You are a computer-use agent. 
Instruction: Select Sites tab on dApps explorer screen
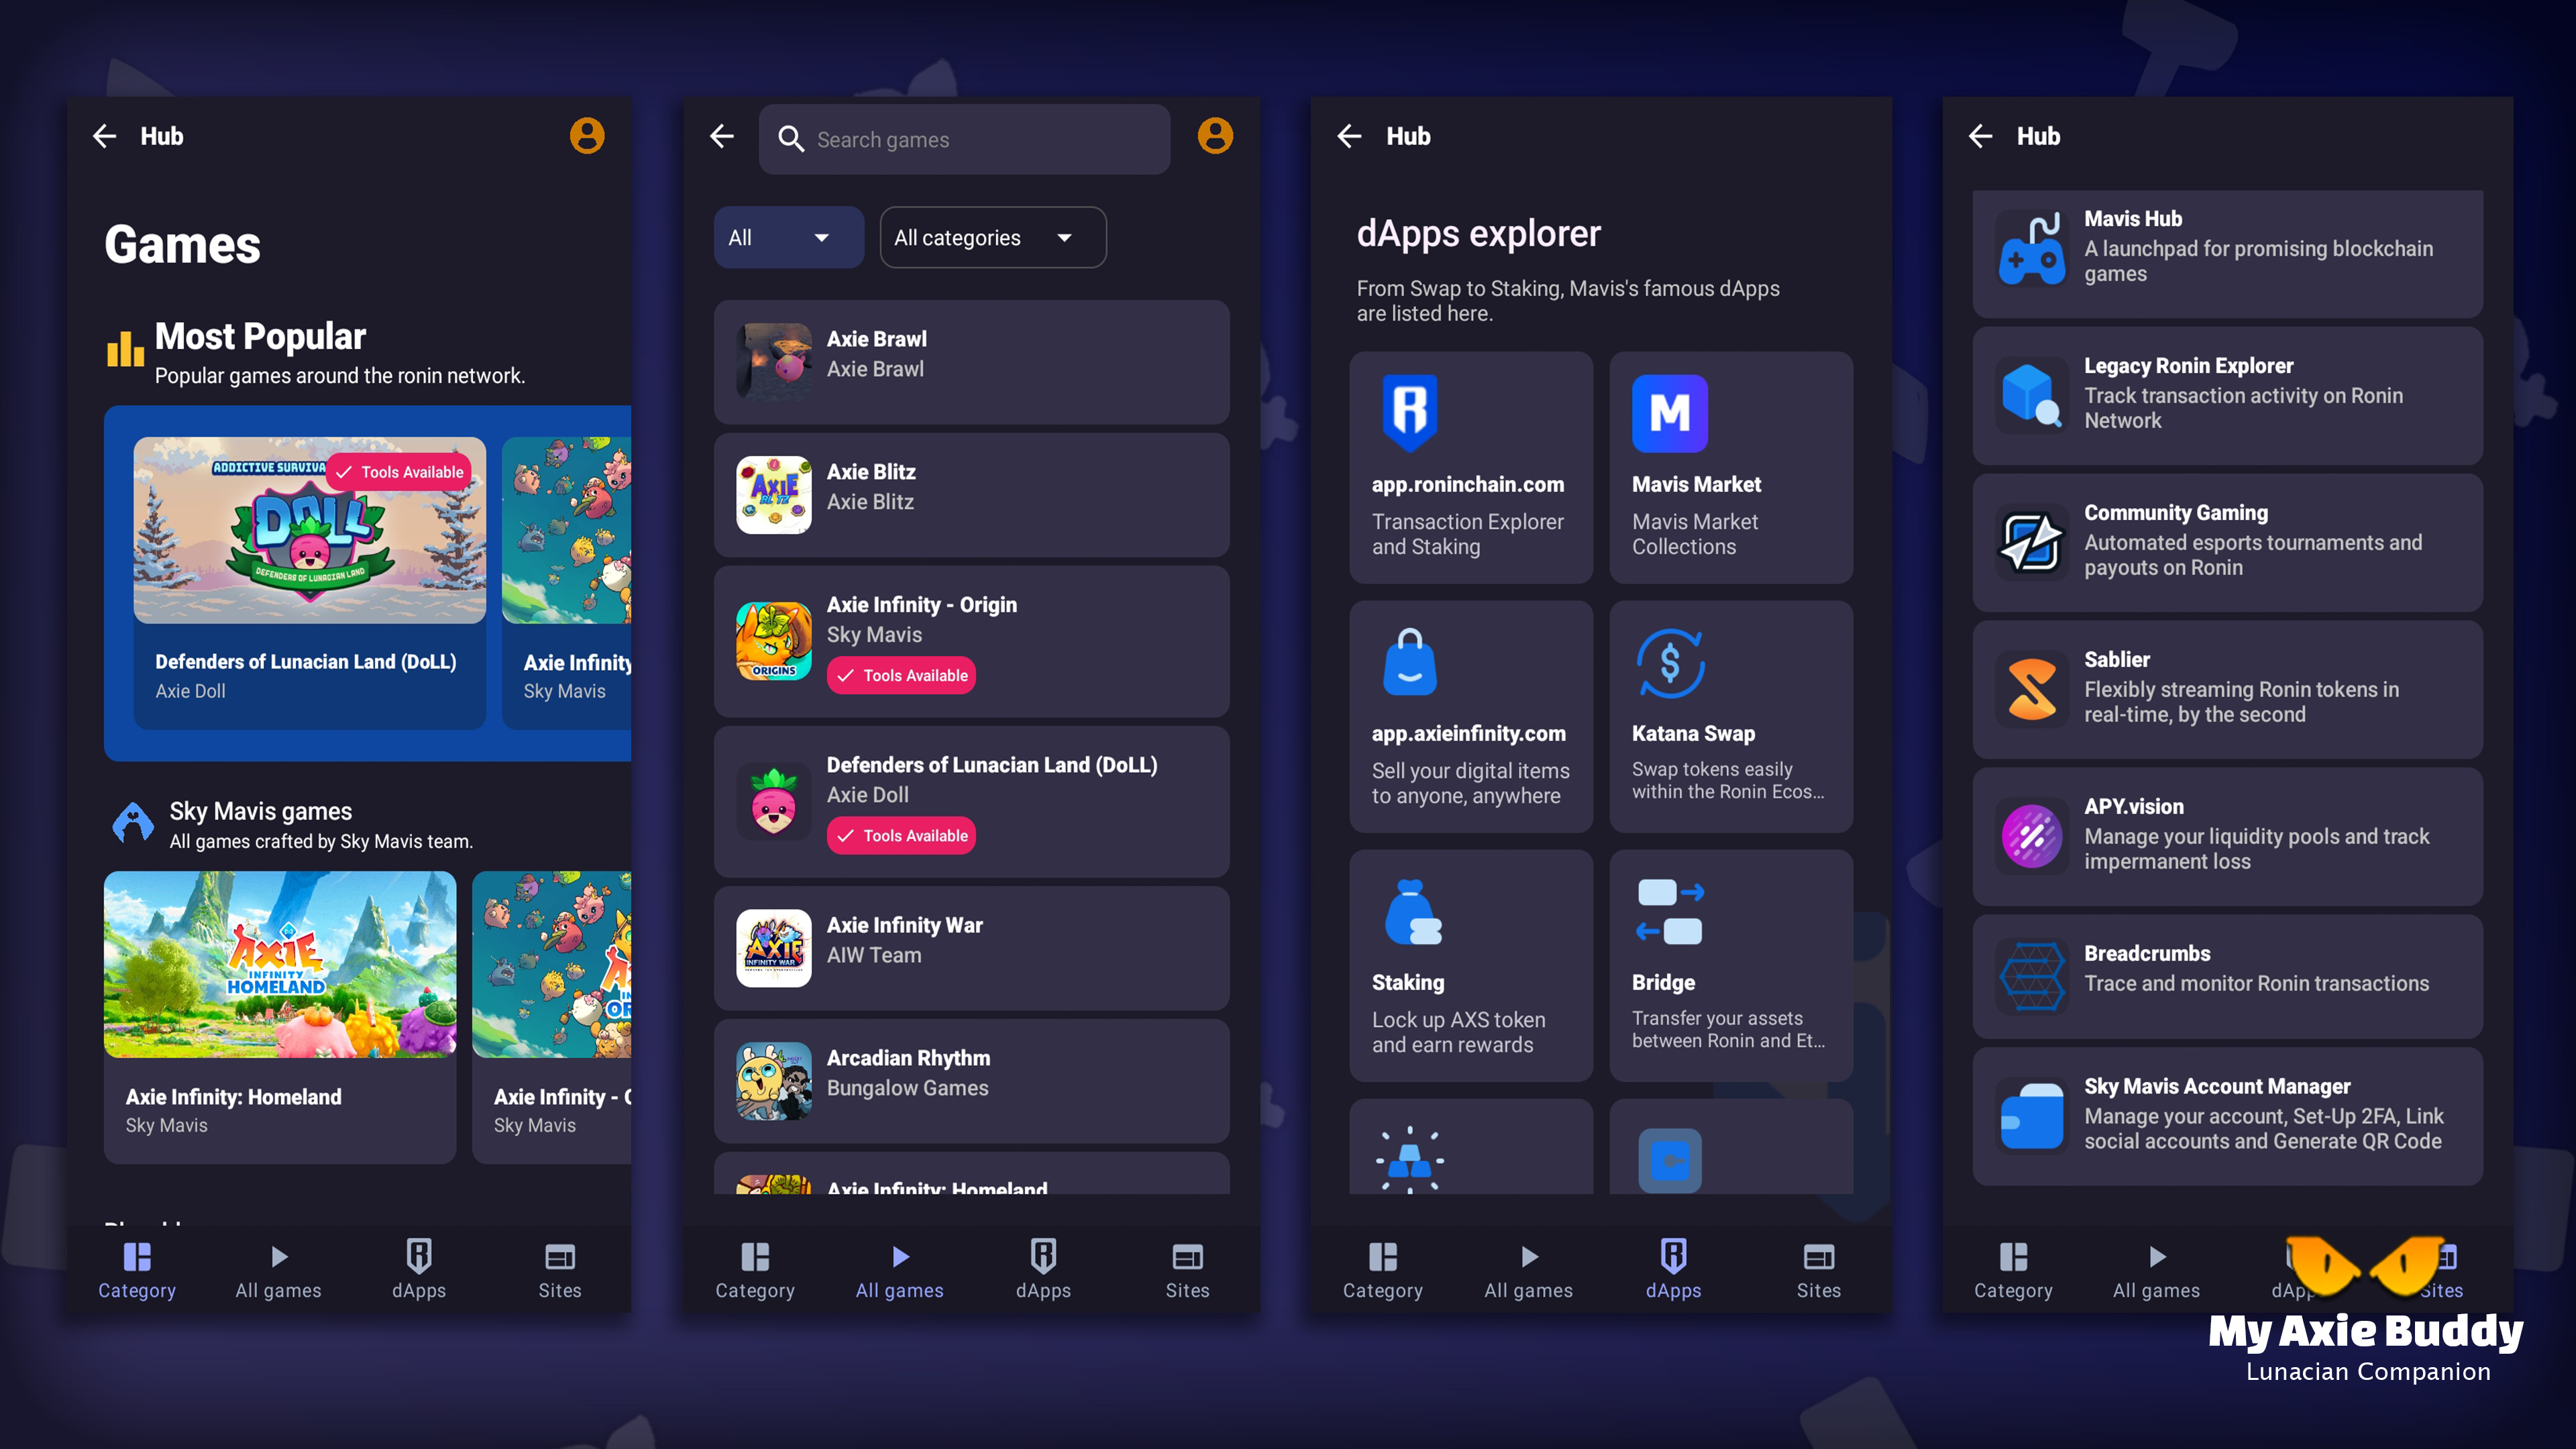point(1819,1270)
